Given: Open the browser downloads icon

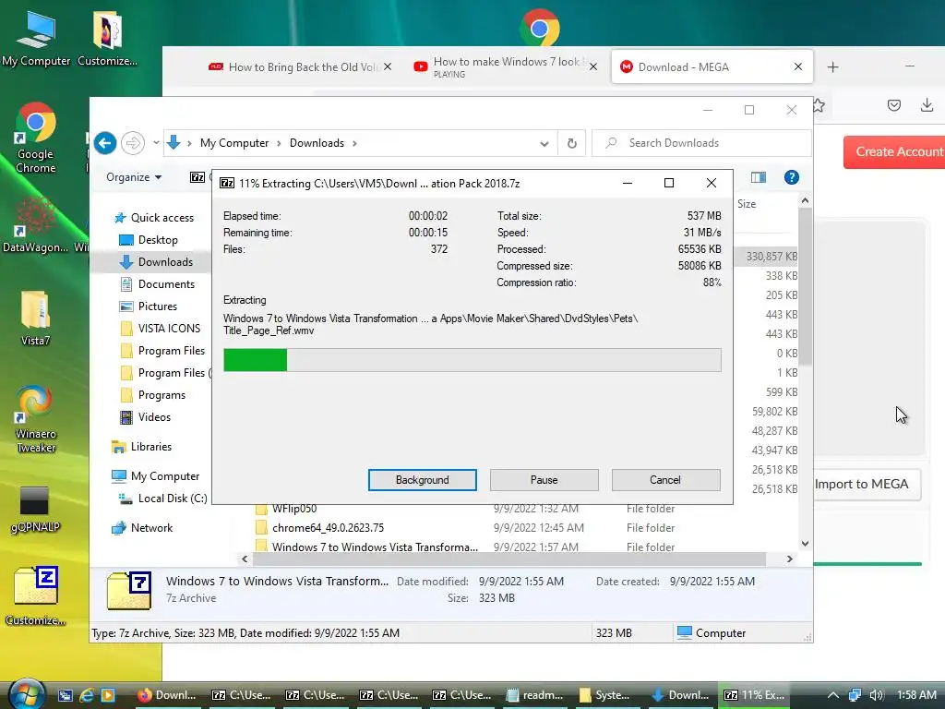Looking at the screenshot, I should (x=927, y=105).
